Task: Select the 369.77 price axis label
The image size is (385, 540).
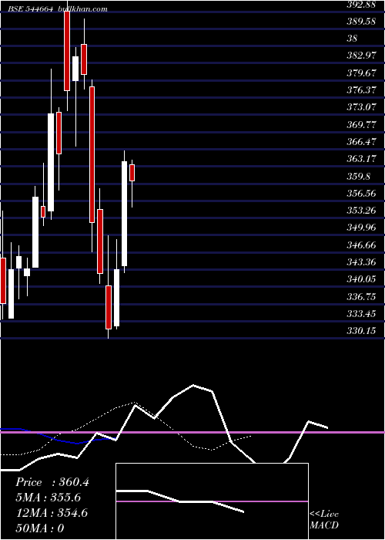Action: click(361, 124)
